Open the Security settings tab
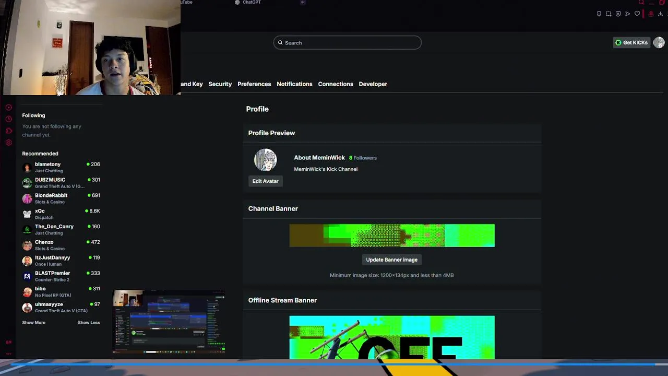This screenshot has height=376, width=668. click(220, 84)
